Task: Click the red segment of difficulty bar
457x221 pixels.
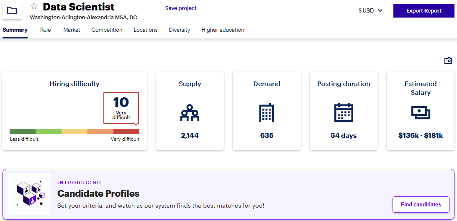Action: tap(126, 131)
